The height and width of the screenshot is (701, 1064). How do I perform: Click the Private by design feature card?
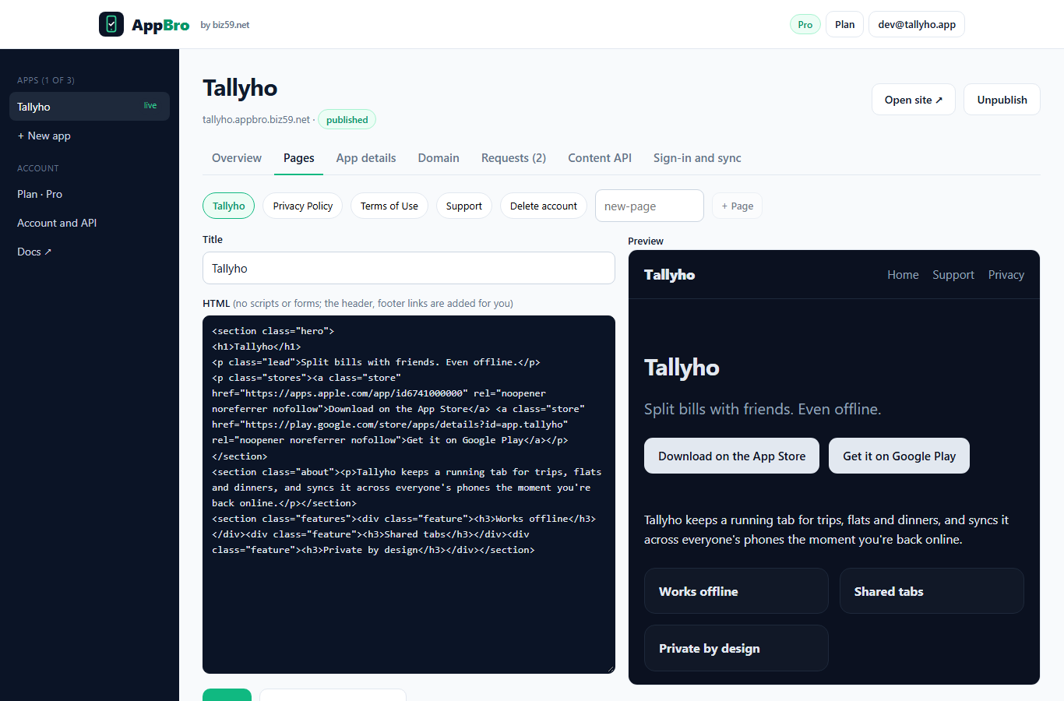tap(736, 648)
